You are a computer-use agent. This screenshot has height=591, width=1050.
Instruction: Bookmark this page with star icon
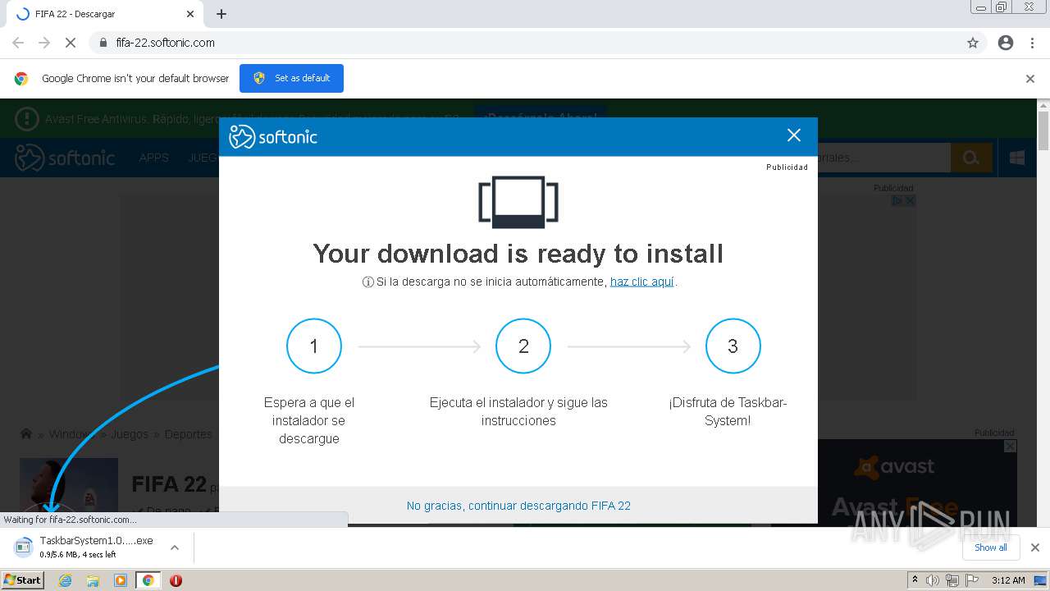(973, 43)
